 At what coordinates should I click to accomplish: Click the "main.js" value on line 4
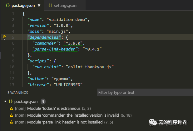(x=57, y=32)
